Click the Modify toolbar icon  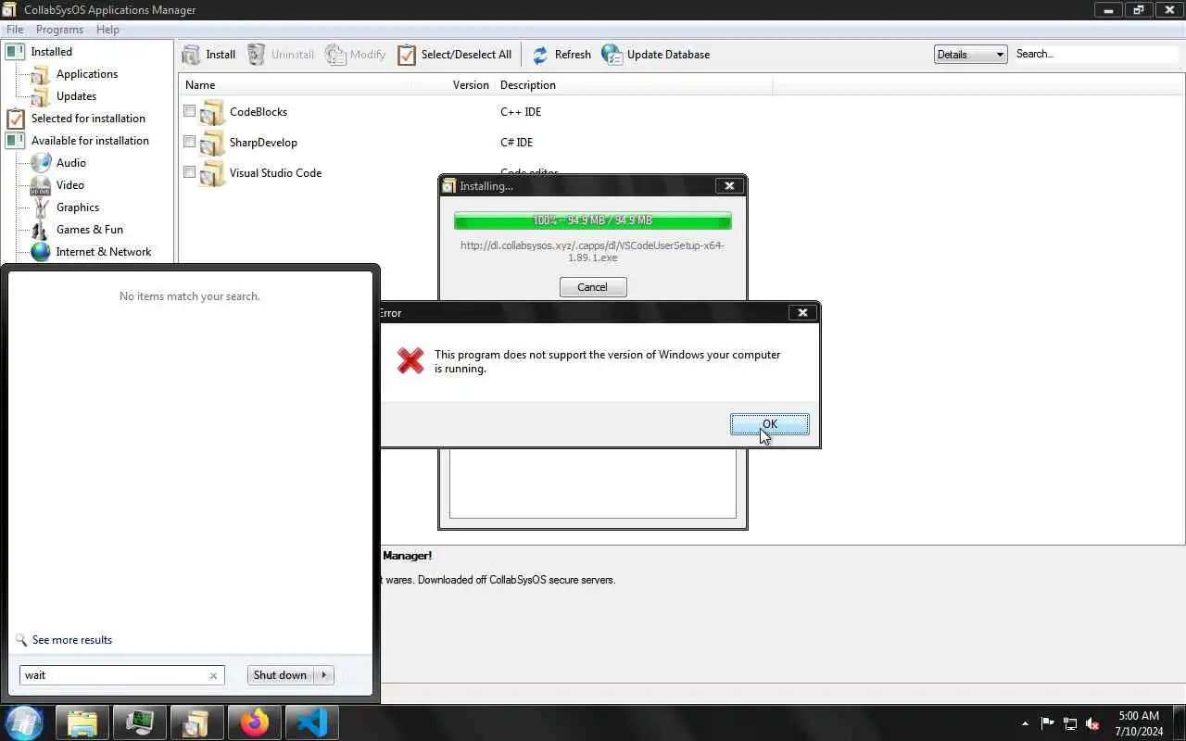[335, 55]
